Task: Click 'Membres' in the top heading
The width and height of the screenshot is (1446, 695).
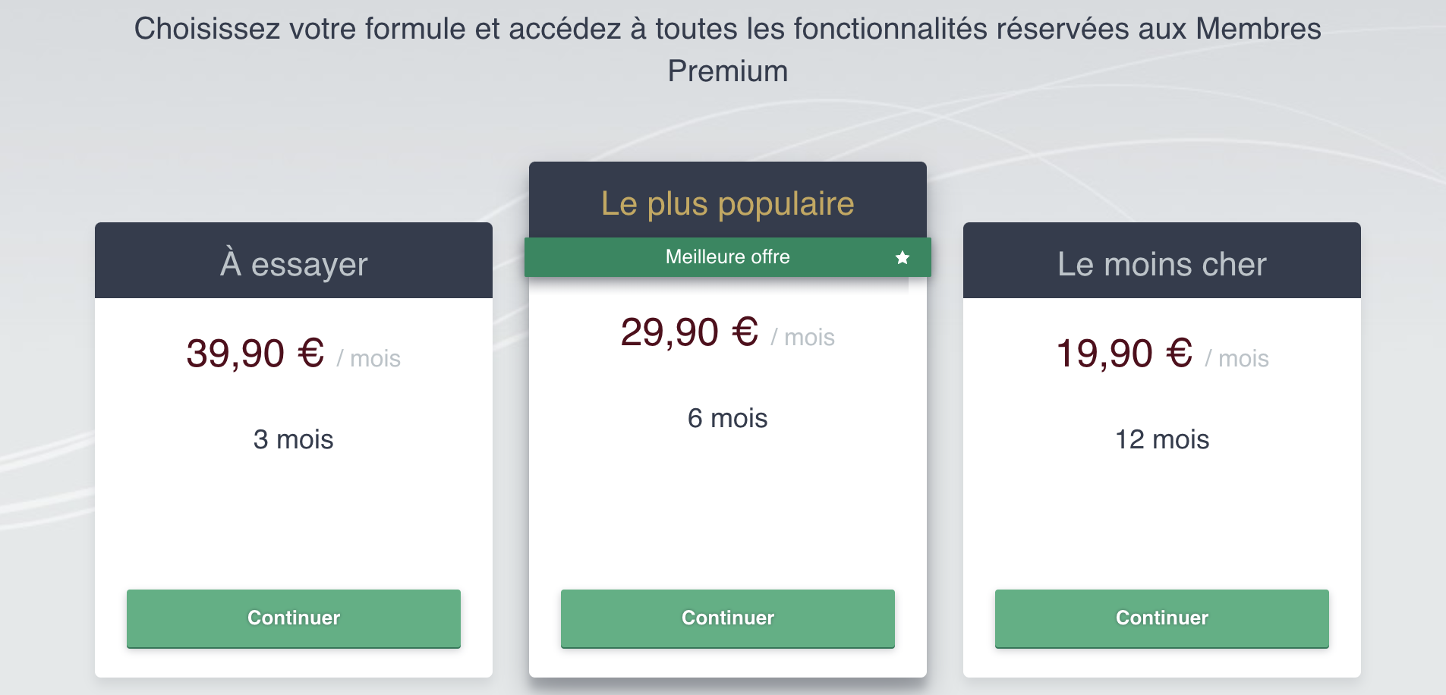Action: (1258, 29)
